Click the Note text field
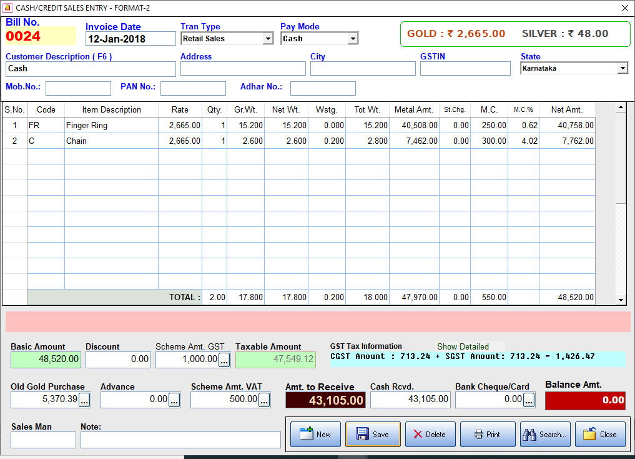 [180, 440]
